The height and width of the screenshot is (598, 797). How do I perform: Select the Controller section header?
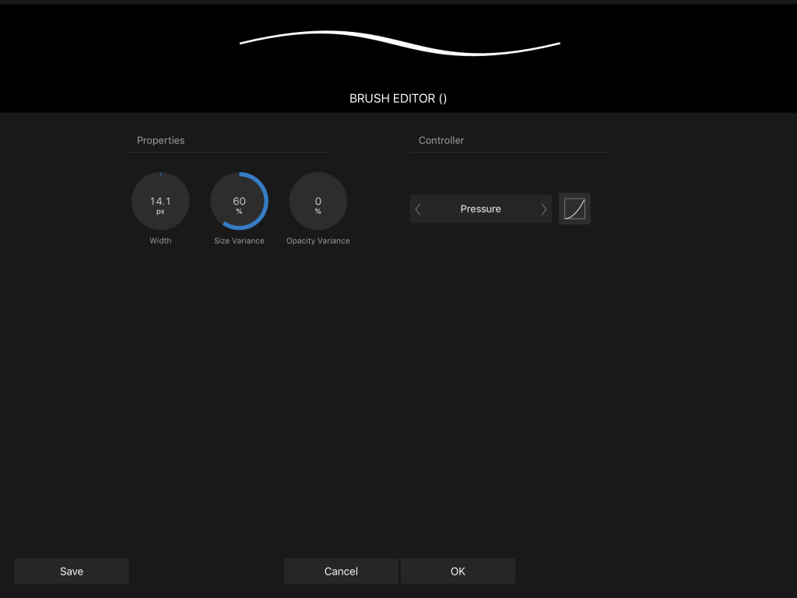click(441, 140)
